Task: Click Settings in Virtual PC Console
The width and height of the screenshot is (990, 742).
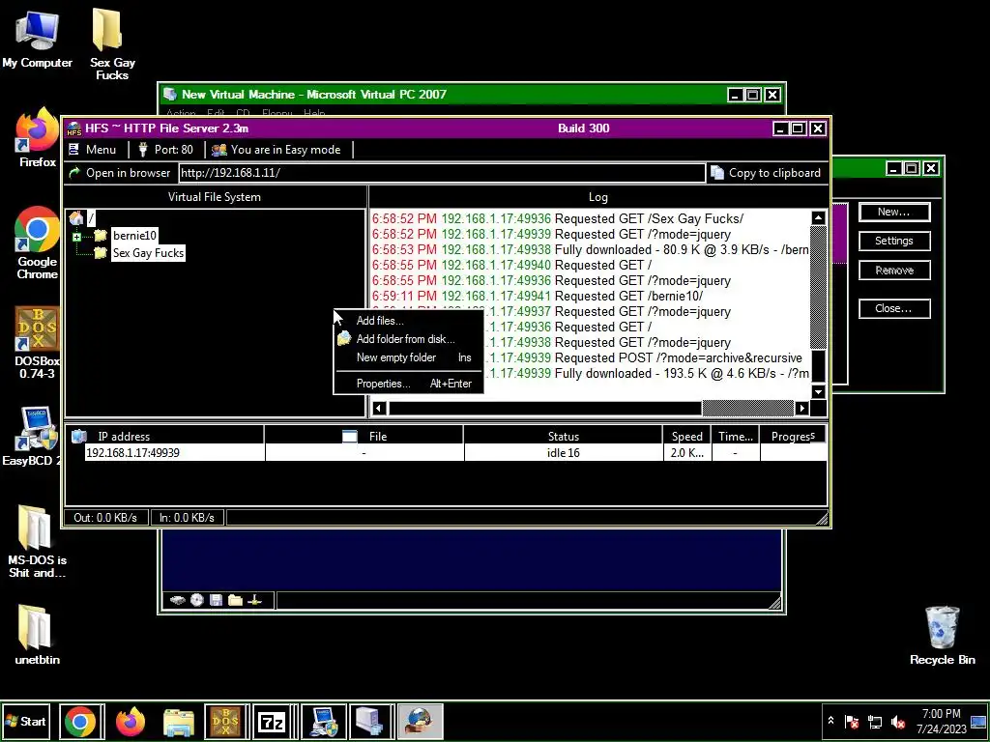Action: click(894, 241)
